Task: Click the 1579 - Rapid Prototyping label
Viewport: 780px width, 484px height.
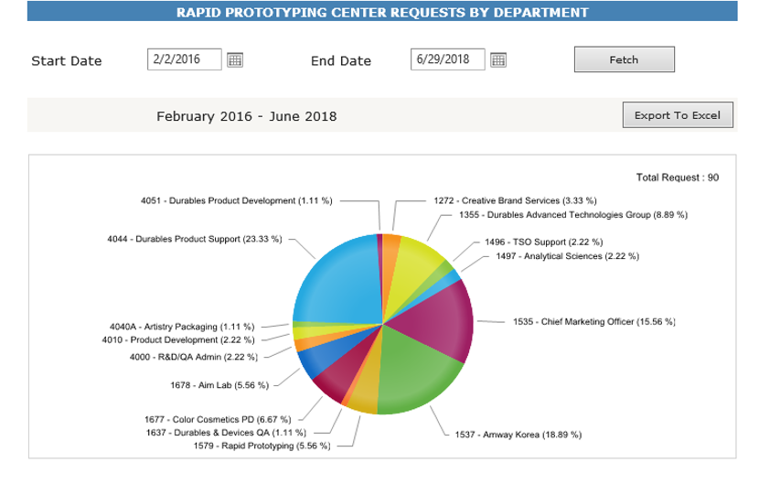Action: tap(262, 446)
